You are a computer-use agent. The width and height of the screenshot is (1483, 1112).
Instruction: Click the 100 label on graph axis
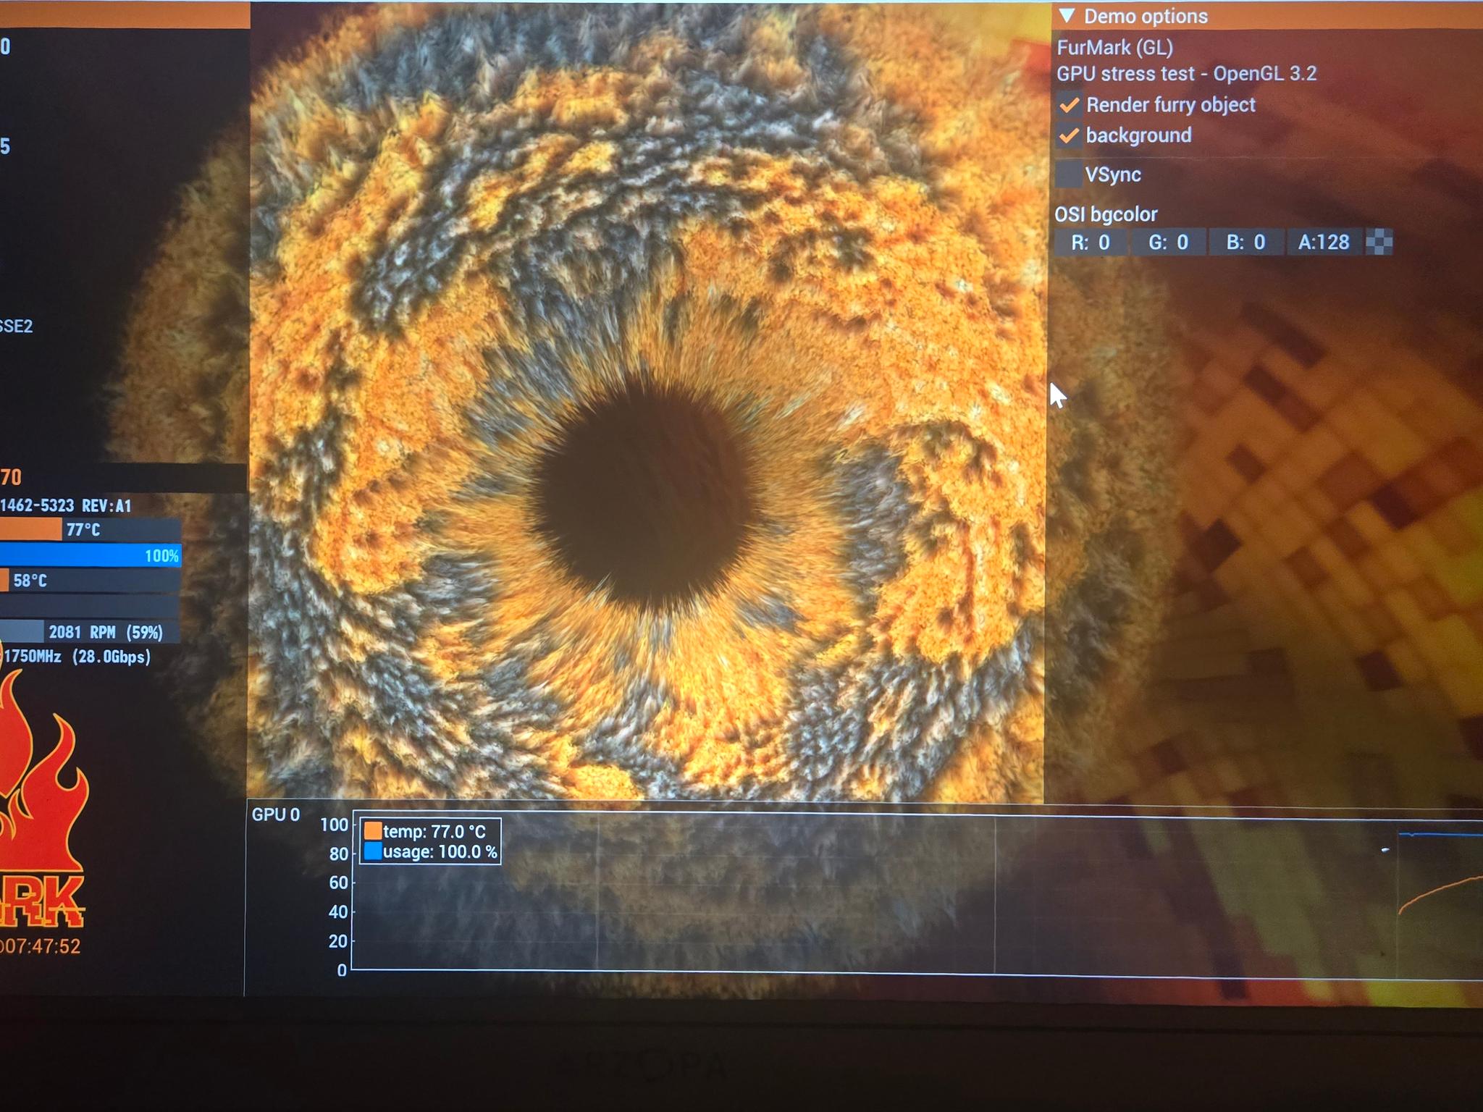click(334, 825)
